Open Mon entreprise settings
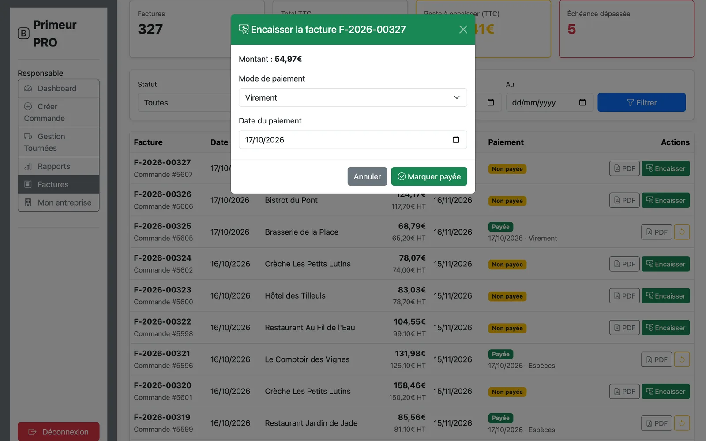 tap(58, 202)
